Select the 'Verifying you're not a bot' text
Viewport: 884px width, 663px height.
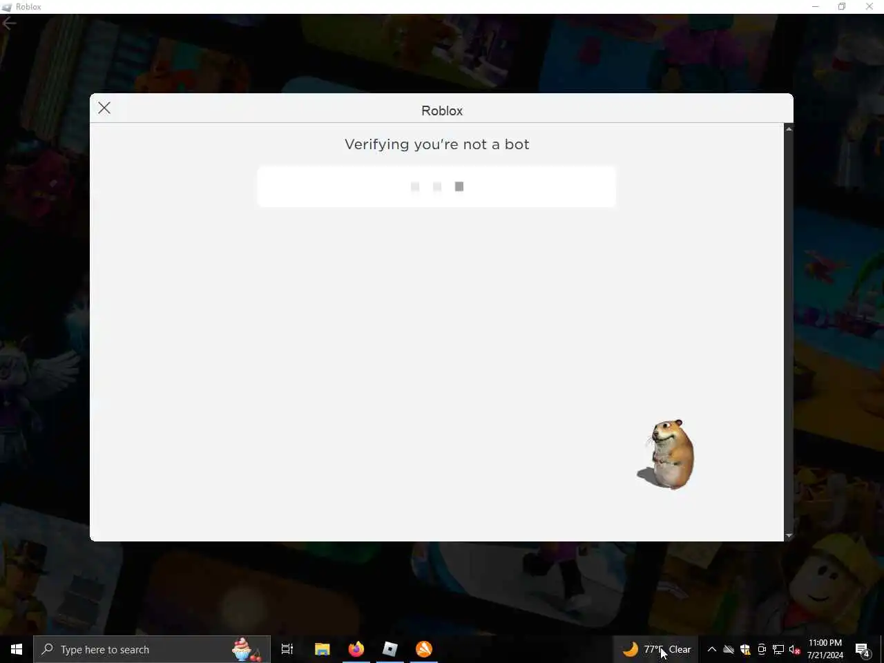tap(436, 144)
